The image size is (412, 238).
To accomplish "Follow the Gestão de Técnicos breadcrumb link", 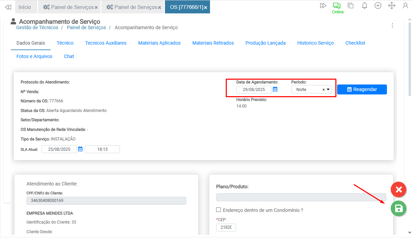I will (37, 27).
